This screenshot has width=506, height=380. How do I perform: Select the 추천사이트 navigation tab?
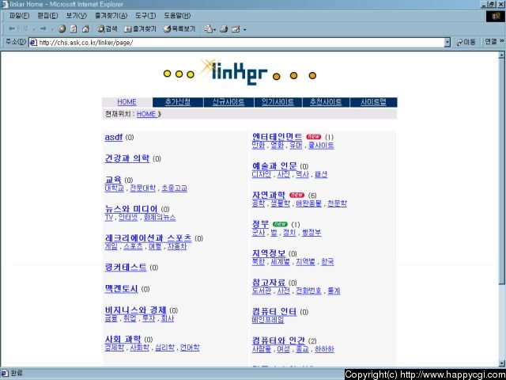[326, 102]
